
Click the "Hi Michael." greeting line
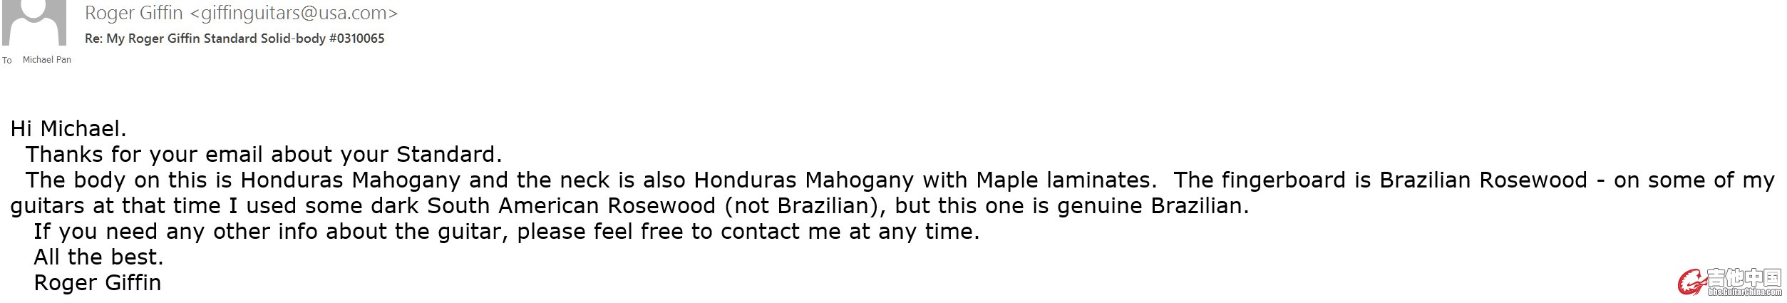pyautogui.click(x=68, y=129)
